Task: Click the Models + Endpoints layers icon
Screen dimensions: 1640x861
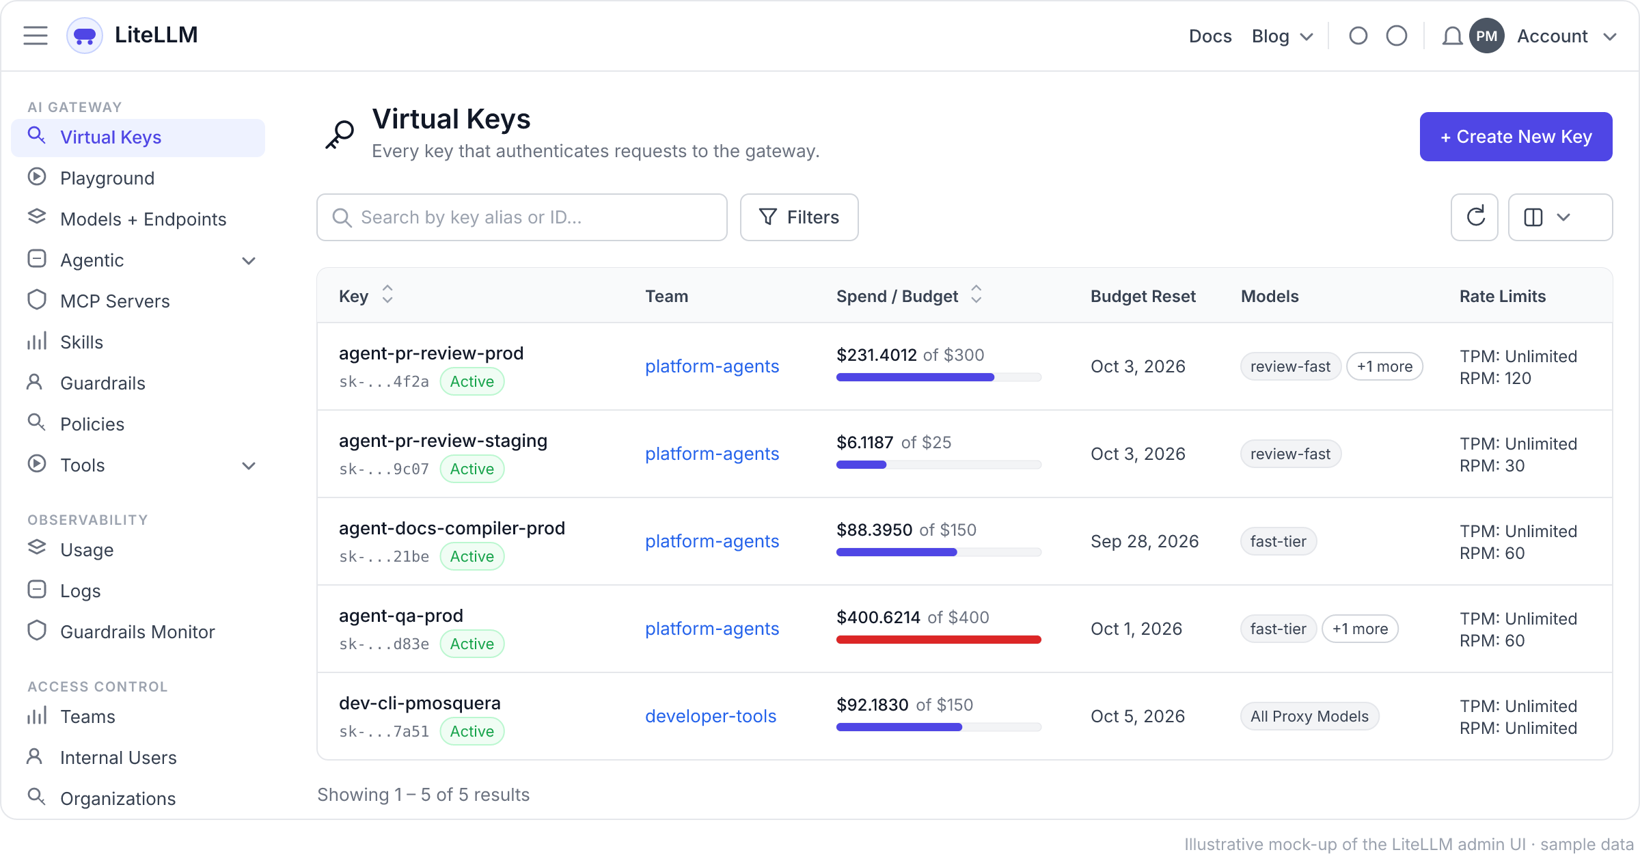Action: point(37,217)
